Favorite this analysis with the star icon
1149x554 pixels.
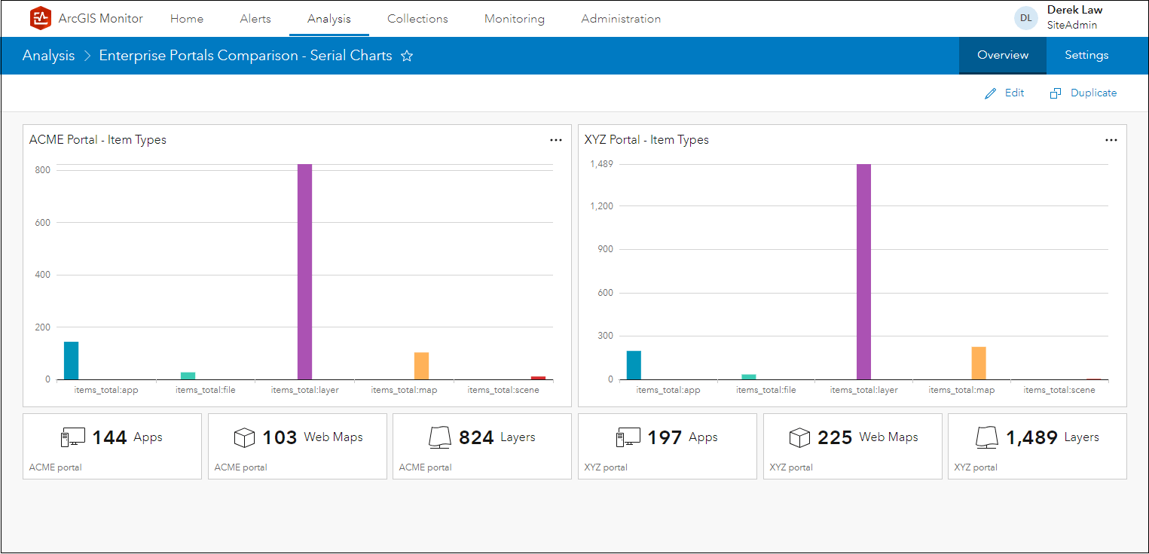pyautogui.click(x=407, y=56)
